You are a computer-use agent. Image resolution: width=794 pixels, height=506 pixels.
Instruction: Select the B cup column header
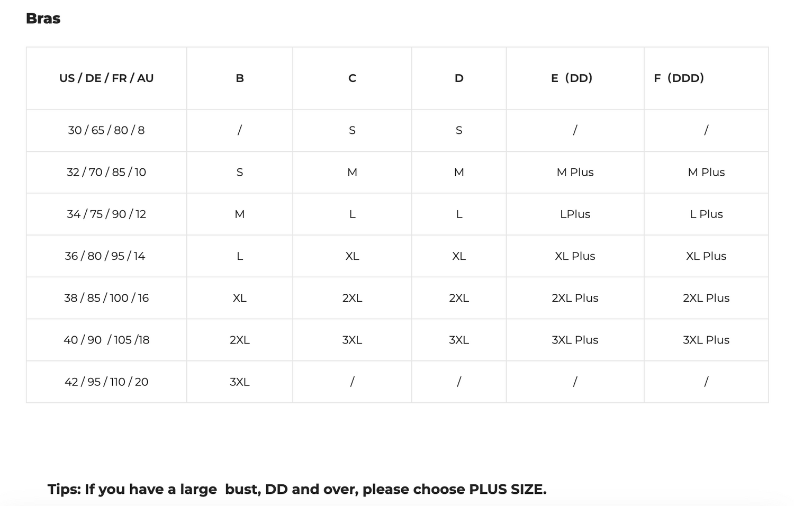(240, 78)
